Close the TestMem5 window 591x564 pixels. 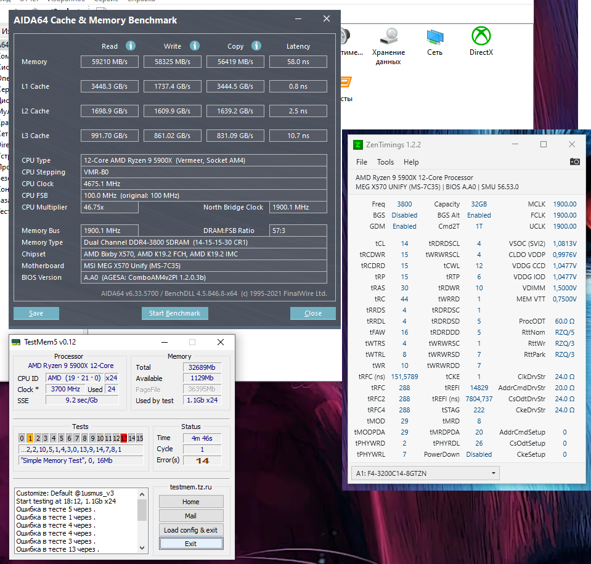(221, 342)
